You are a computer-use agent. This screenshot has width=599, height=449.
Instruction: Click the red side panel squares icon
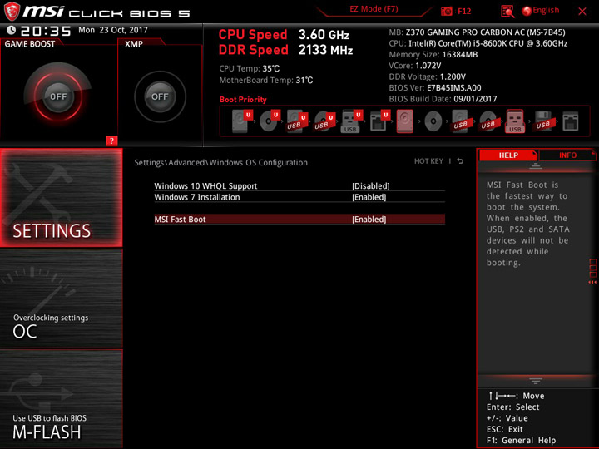coord(592,270)
